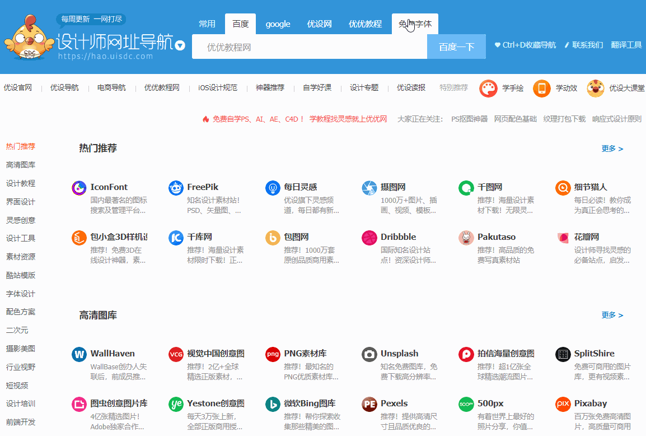
Task: Open the Yestone green ye icon
Action: tap(176, 404)
